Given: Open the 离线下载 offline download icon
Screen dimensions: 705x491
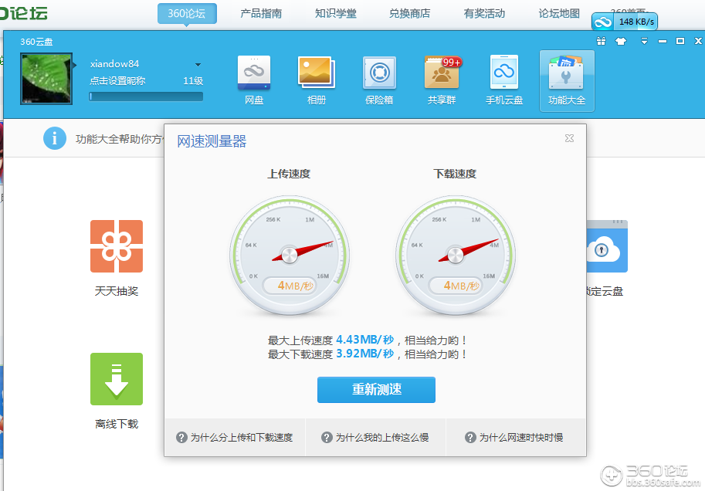Looking at the screenshot, I should tap(116, 379).
